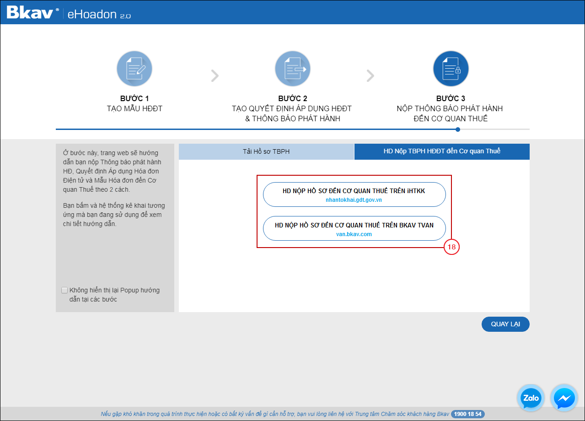Click the Bkav logo in header
Screen dimensions: 585x421
[x=32, y=12]
